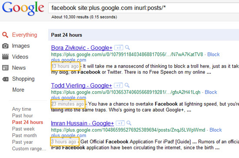Click 'About 10,300 results' stats text
This screenshot has width=239, height=158.
84,17
